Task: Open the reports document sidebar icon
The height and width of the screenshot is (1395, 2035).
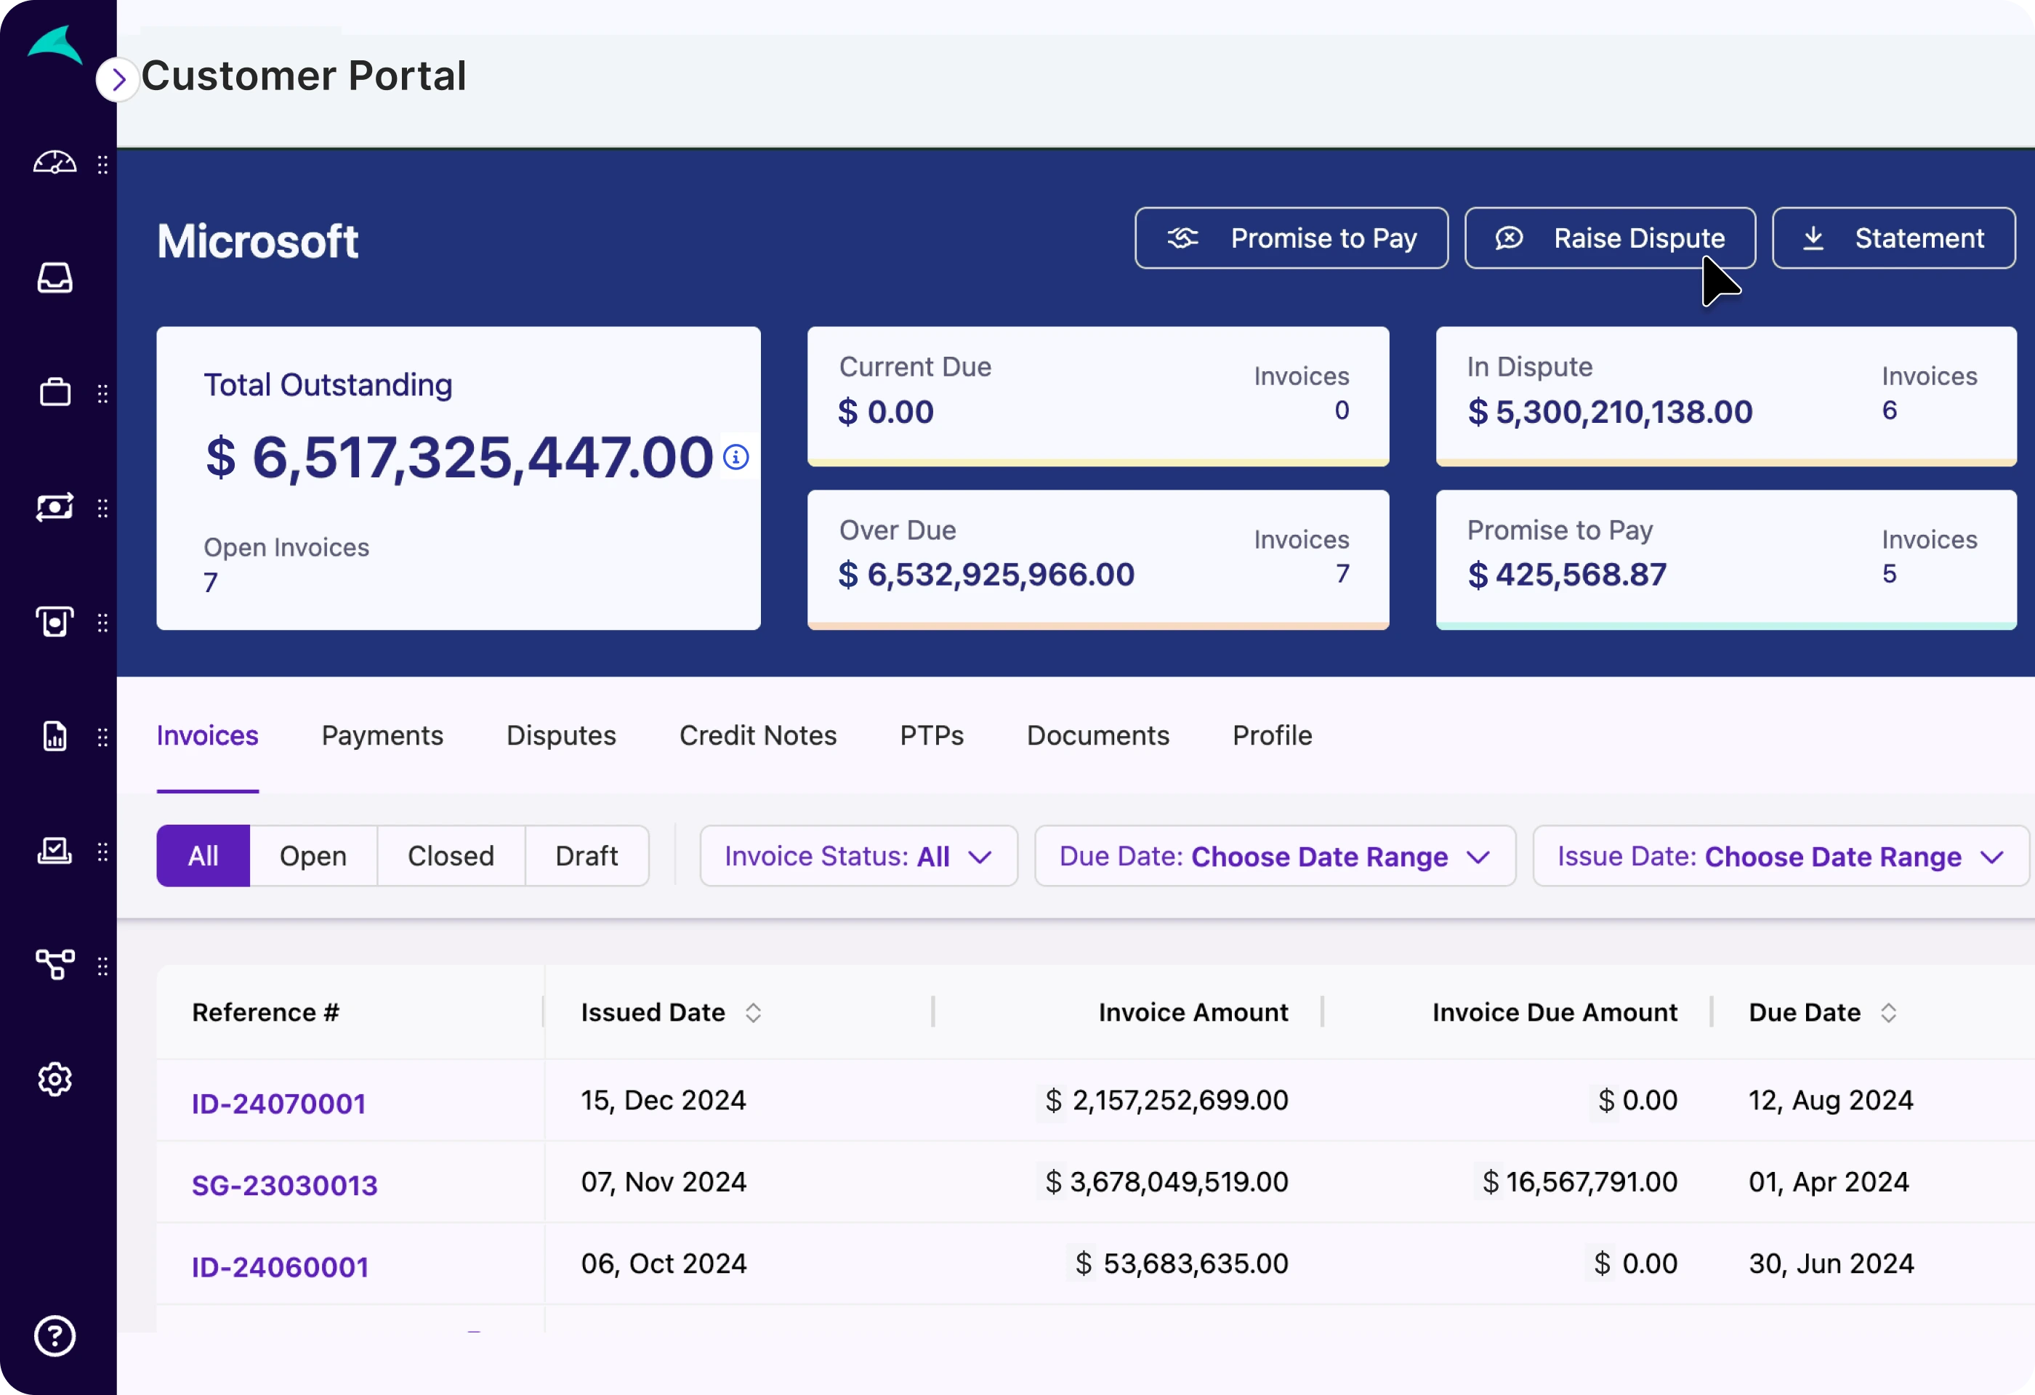Action: pos(55,736)
